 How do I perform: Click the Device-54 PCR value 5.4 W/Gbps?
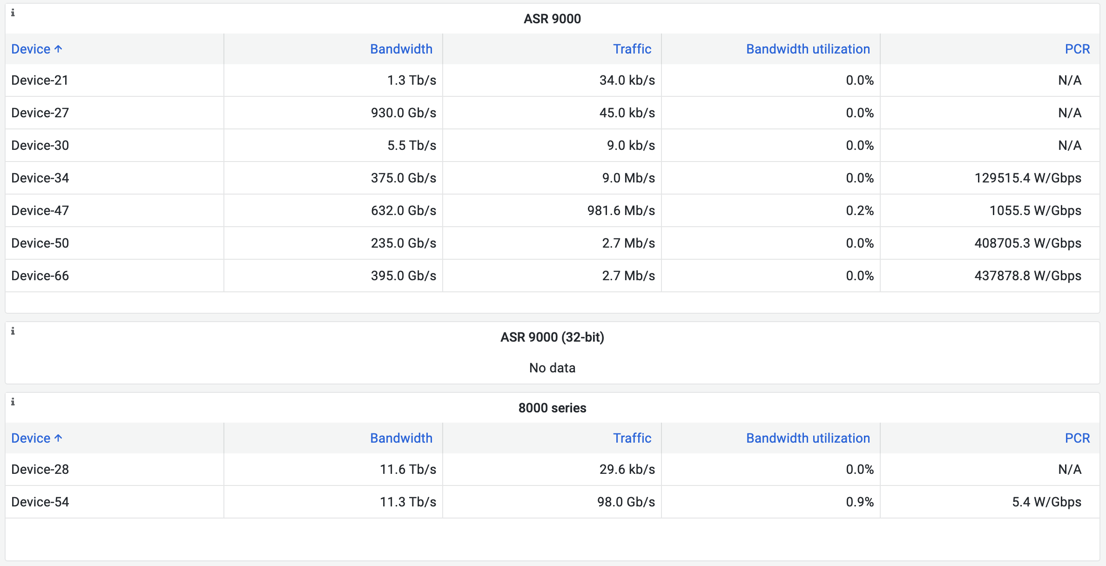(1046, 502)
